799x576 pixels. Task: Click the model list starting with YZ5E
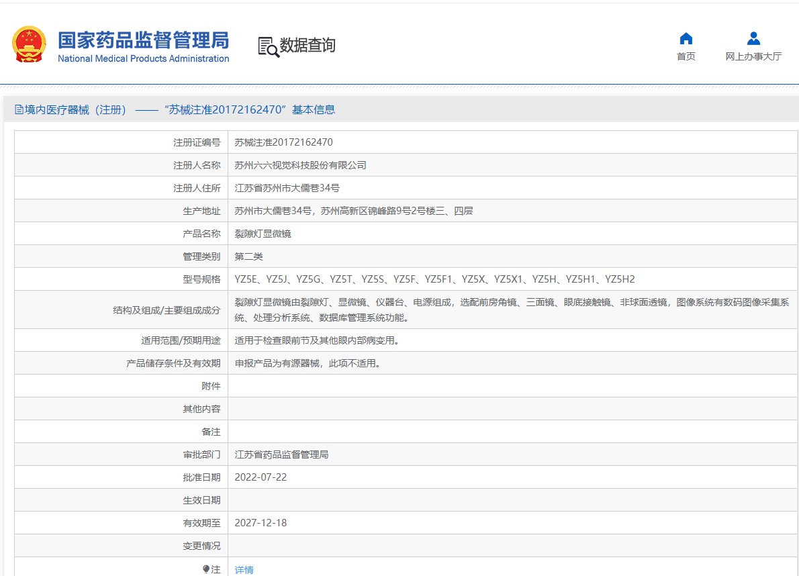(434, 279)
